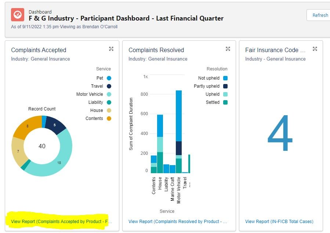
Task: Click the Refresh button
Action: pyautogui.click(x=320, y=15)
